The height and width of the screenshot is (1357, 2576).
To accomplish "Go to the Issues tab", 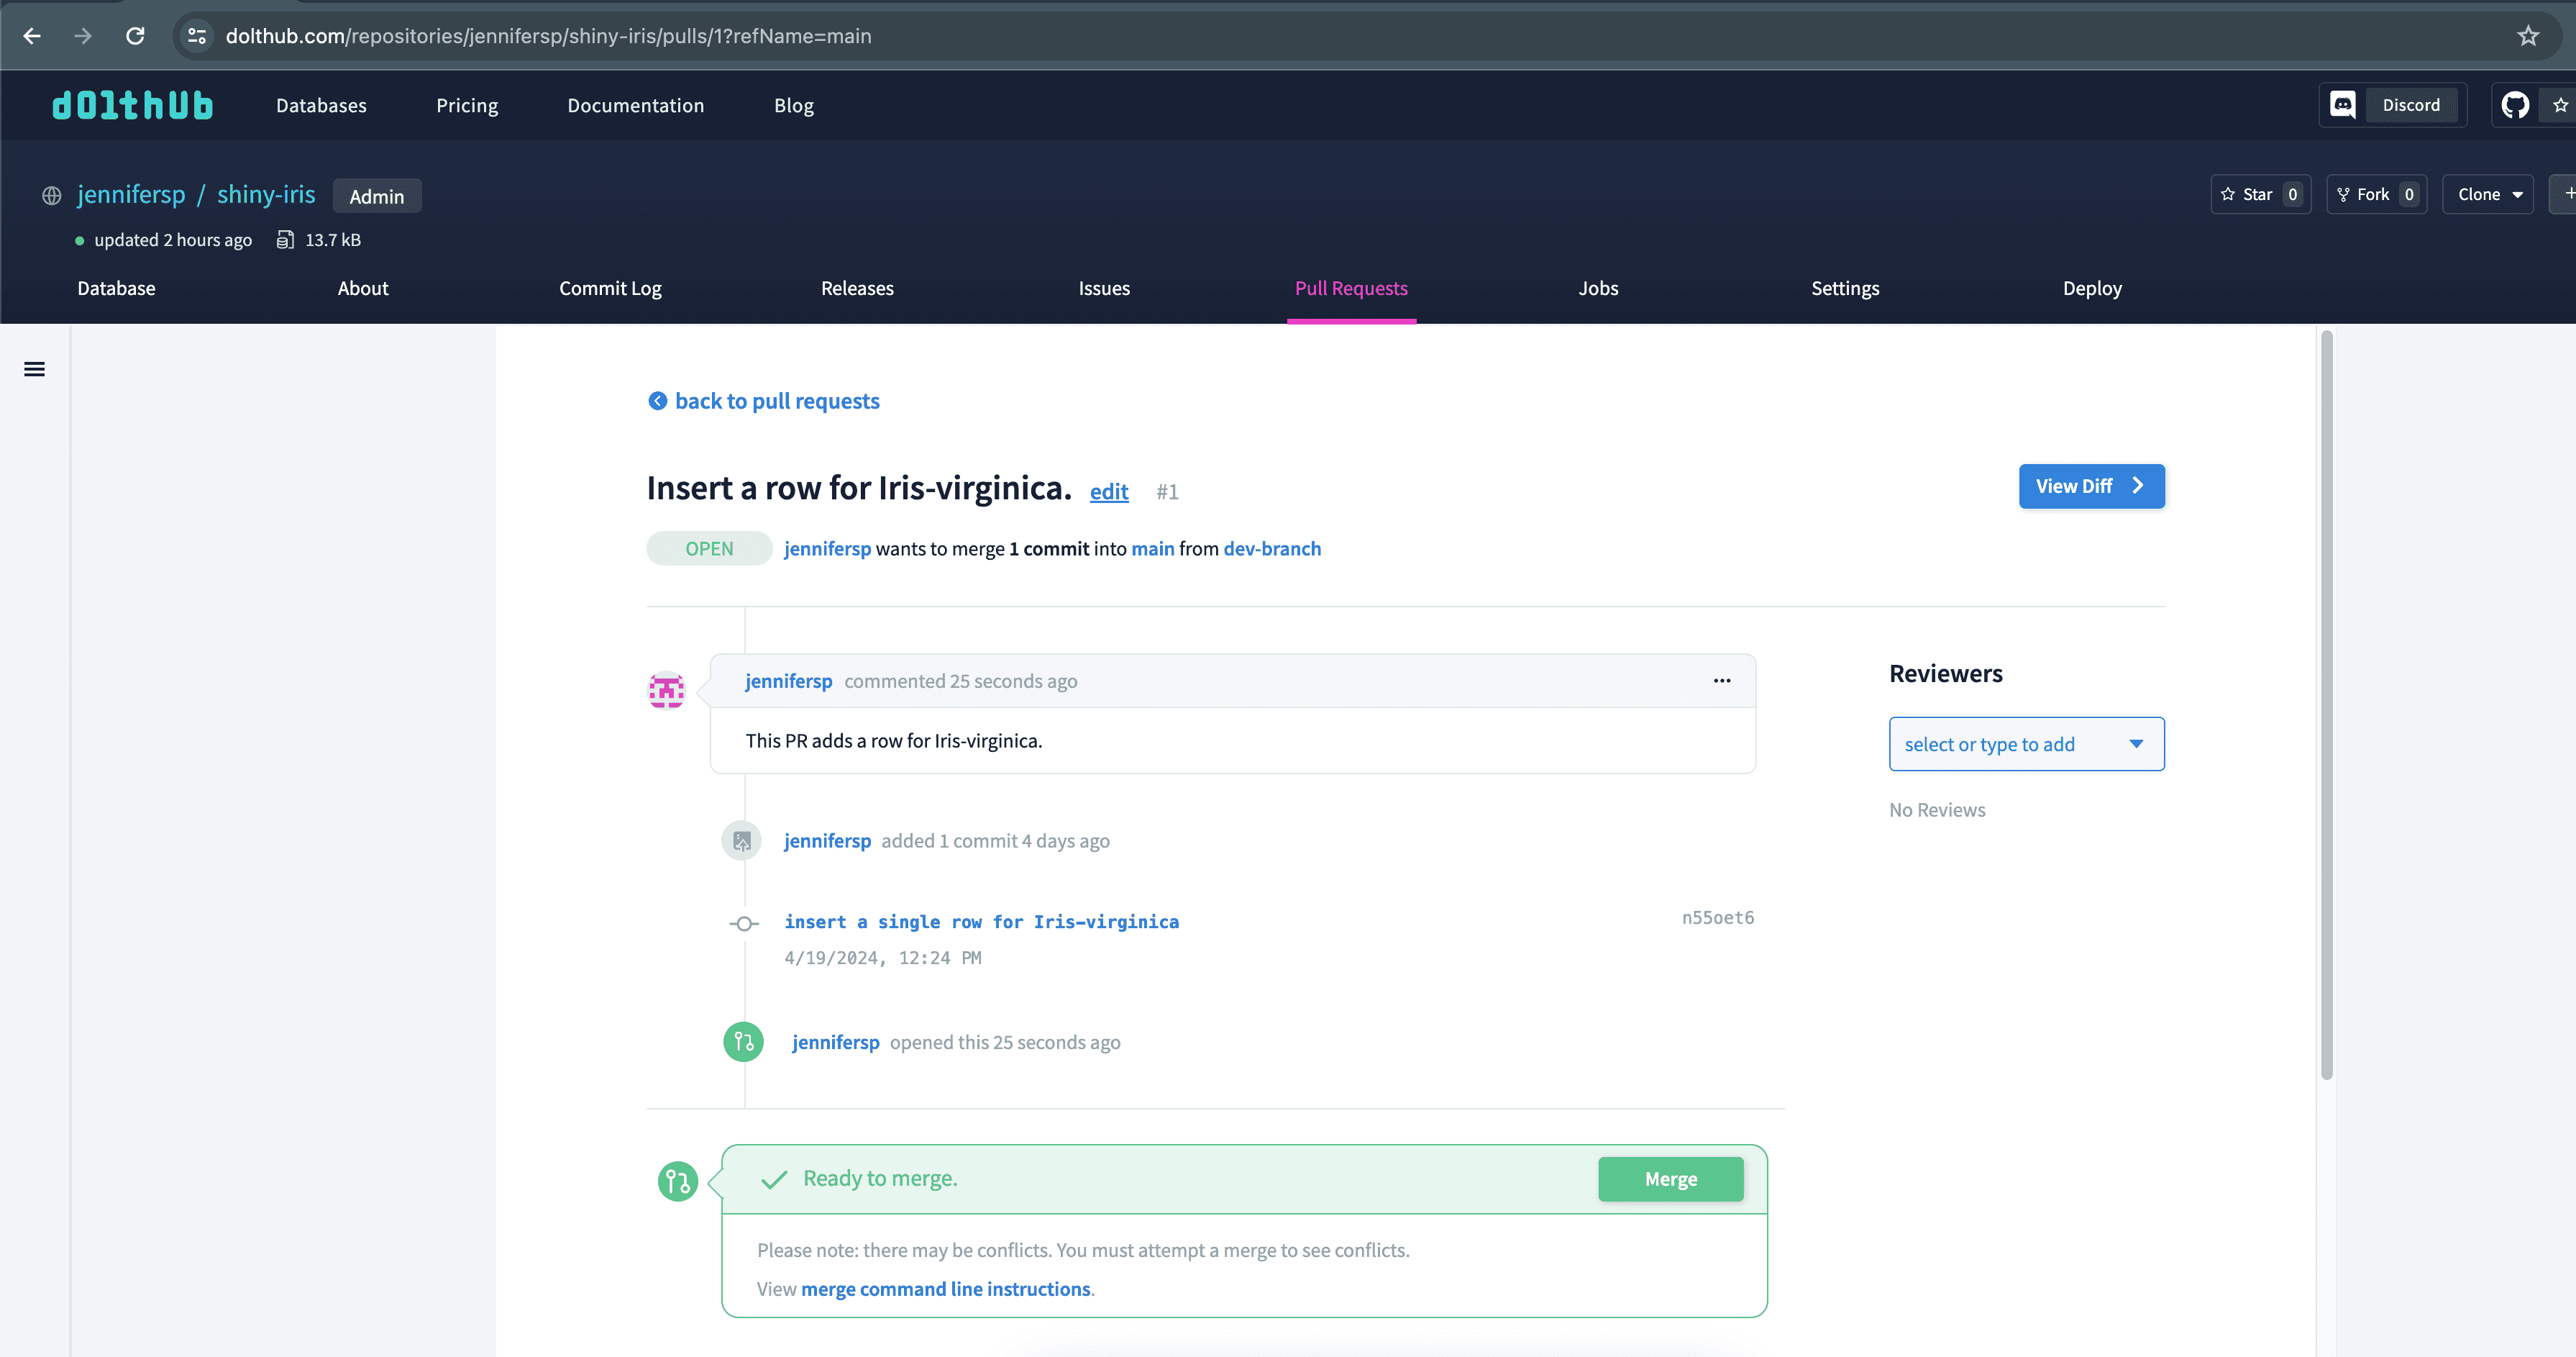I will [x=1104, y=289].
